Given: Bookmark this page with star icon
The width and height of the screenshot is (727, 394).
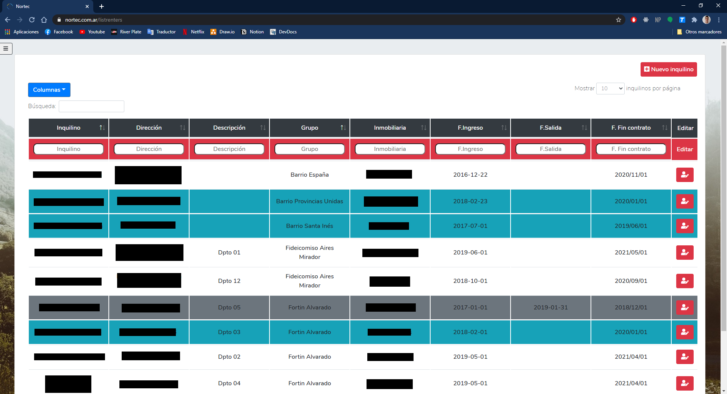Looking at the screenshot, I should pos(619,20).
